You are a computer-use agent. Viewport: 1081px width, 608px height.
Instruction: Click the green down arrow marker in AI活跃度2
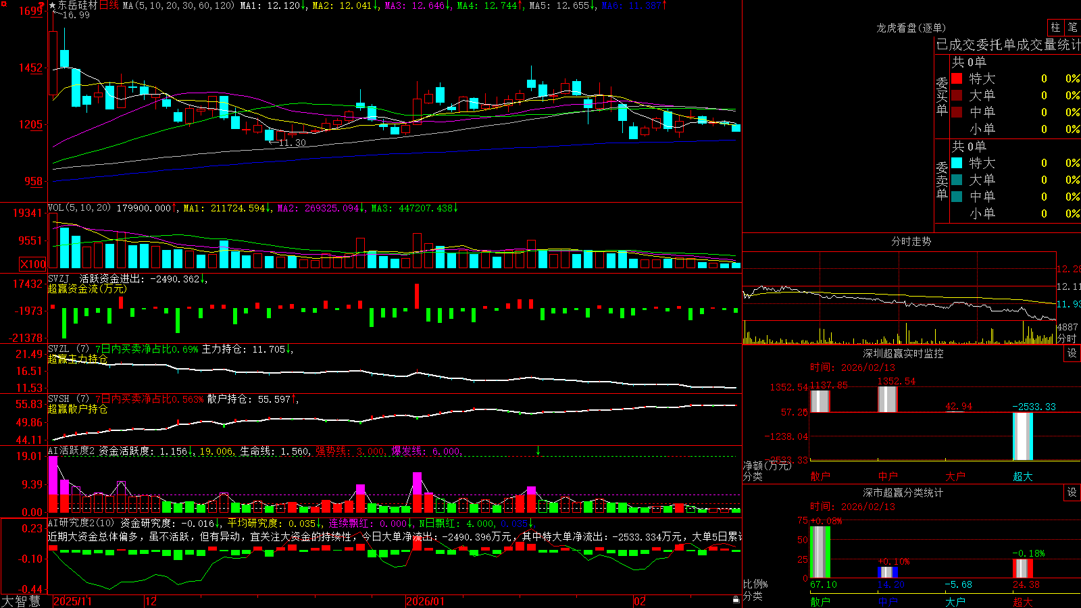tap(538, 451)
